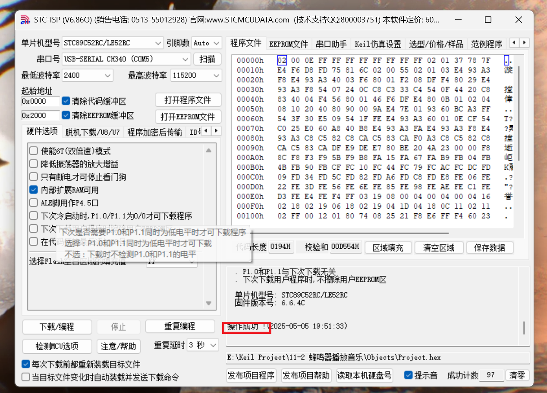Toggle the 提示音 sound checkbox
Viewport: 547px width, 393px height.
coord(408,375)
